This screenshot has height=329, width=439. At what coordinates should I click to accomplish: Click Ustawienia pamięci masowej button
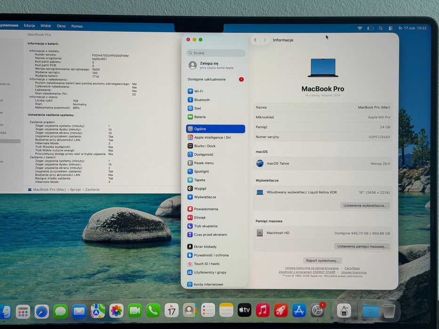pyautogui.click(x=362, y=246)
